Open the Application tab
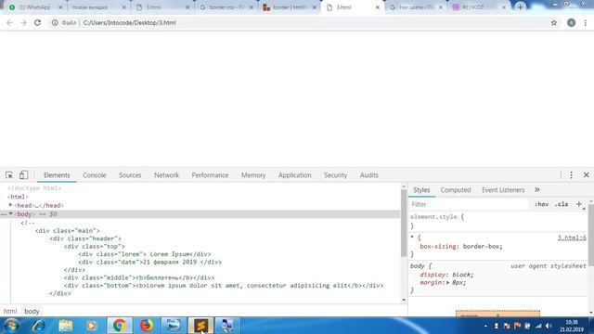The width and height of the screenshot is (594, 334). pos(295,175)
